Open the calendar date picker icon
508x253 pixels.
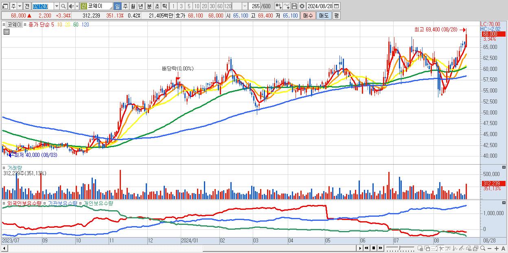(x=337, y=6)
